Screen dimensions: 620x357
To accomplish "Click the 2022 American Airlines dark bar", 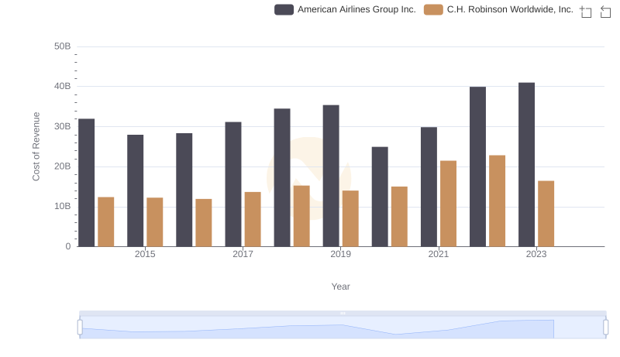I will tap(477, 166).
